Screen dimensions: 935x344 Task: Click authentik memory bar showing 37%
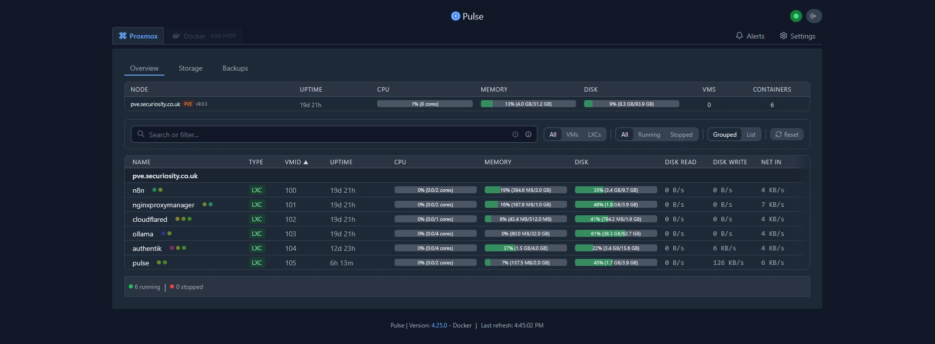pyautogui.click(x=525, y=248)
